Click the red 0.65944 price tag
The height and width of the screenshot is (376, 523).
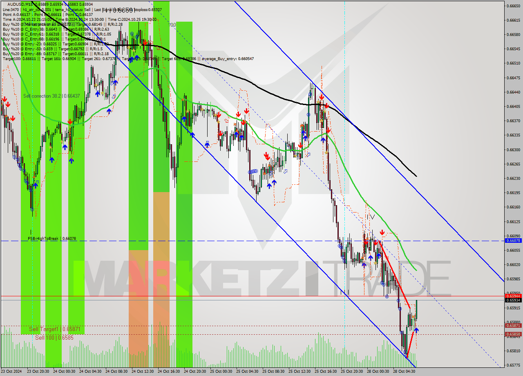pos(514,296)
